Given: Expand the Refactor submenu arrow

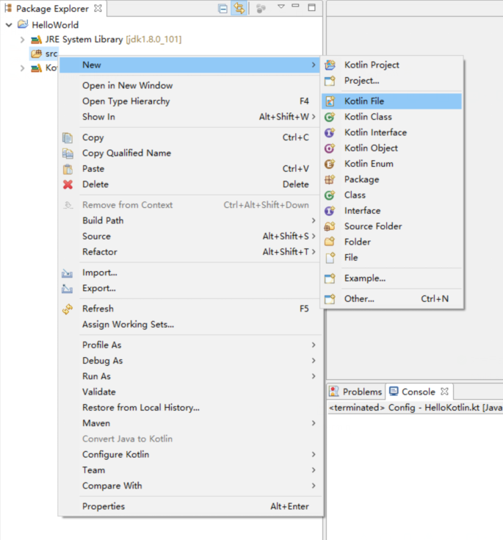Looking at the screenshot, I should coord(314,252).
